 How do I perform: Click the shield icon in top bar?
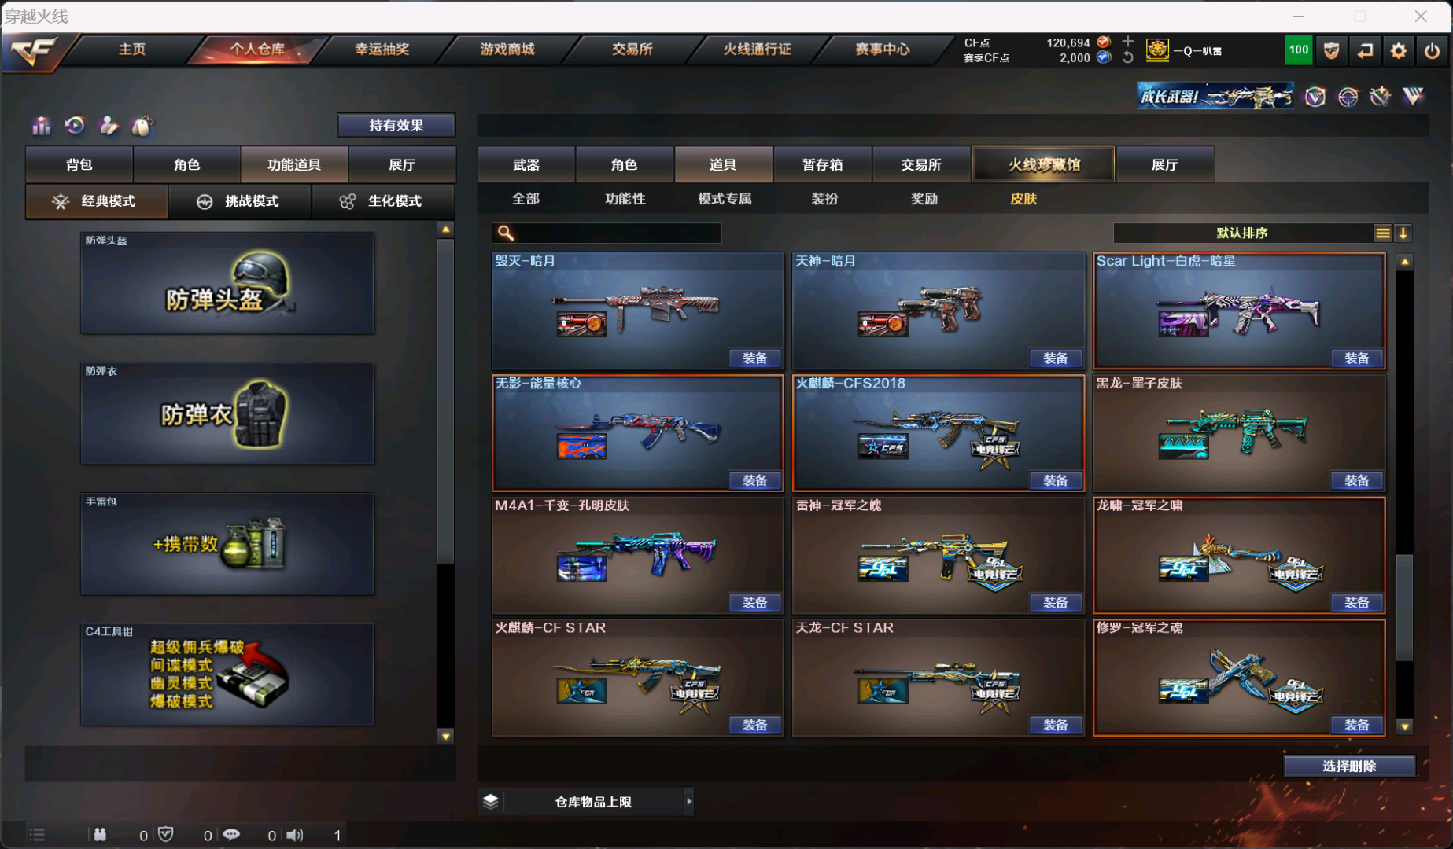1331,51
